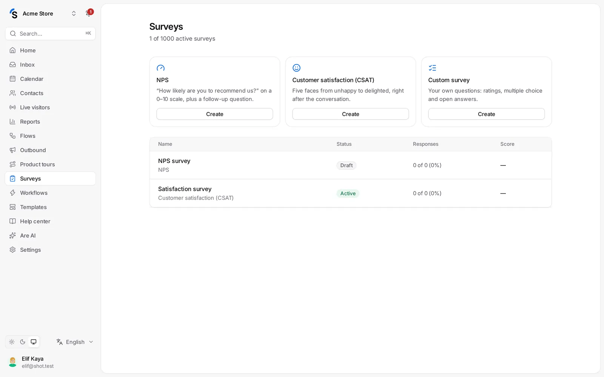
Task: Open the NPS survey row
Action: (351, 165)
